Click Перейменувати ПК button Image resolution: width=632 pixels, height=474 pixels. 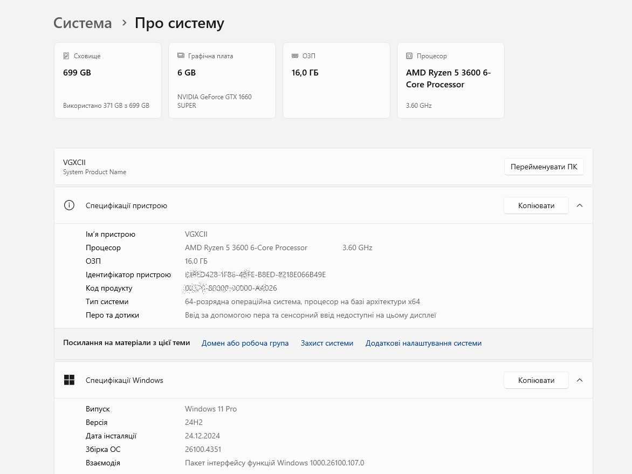(x=544, y=167)
